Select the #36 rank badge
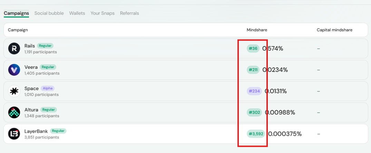 (x=253, y=48)
